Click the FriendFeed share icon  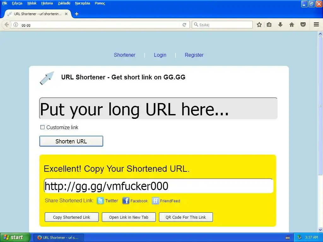point(155,201)
